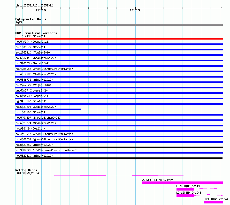The width and height of the screenshot is (230, 205).
Task: Select the magenta LGALS8|NM_201543 exon block
Action: 185,196
